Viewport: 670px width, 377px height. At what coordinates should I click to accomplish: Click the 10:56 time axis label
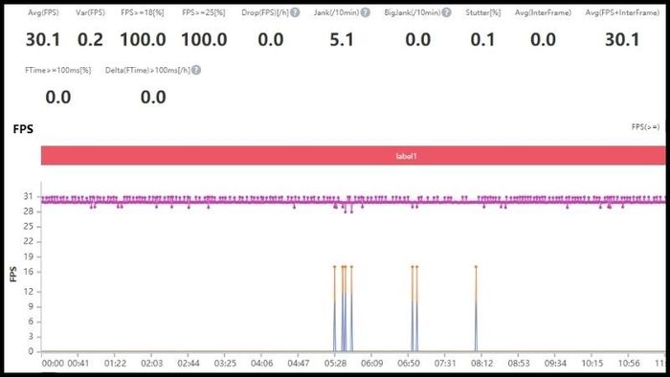[629, 363]
